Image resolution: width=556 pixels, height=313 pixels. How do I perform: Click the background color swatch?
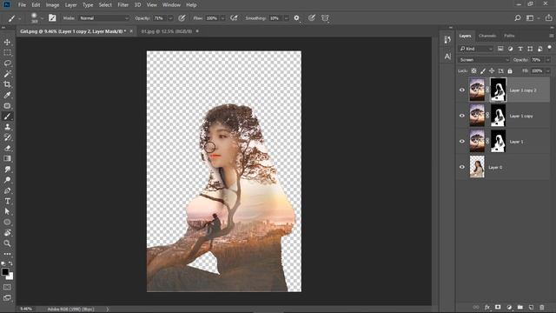pos(10,276)
